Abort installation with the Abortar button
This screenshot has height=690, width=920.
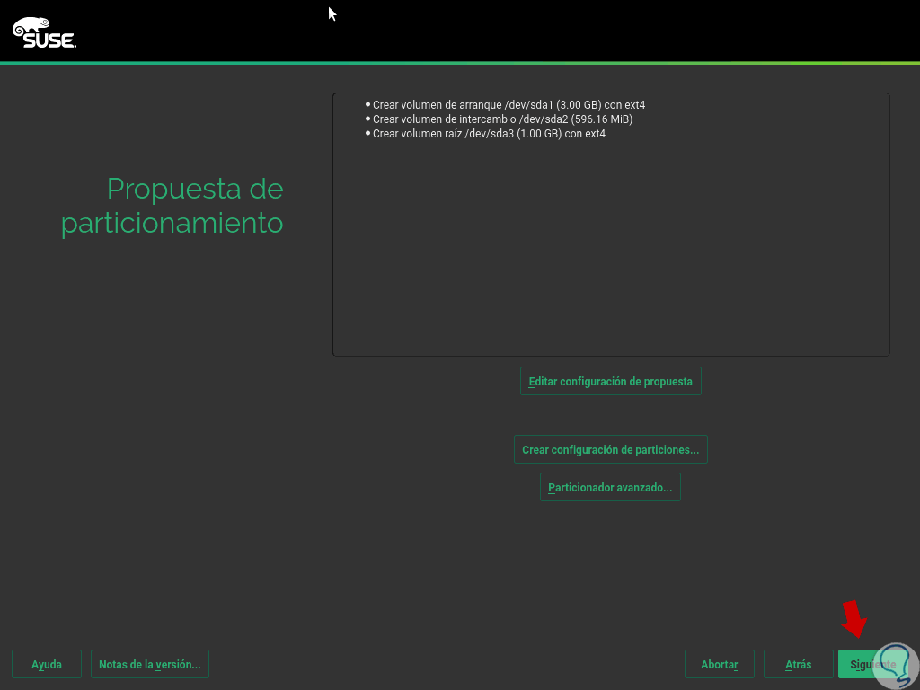[x=720, y=664]
